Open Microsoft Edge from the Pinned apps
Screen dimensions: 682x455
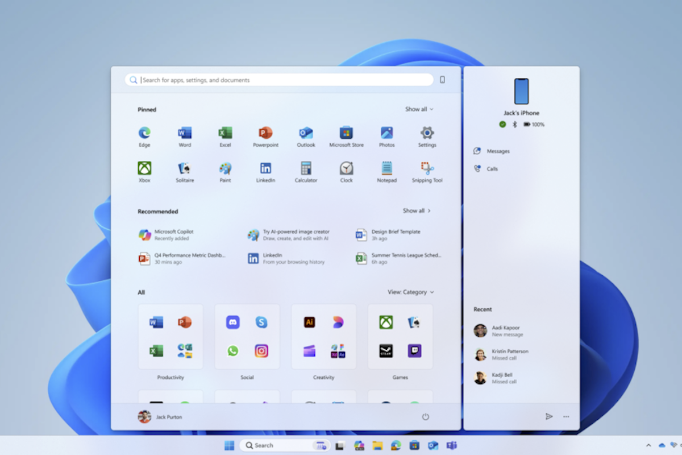point(144,134)
